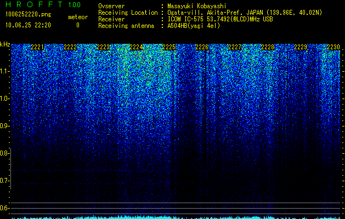This screenshot has width=345, height=219.
Task: Click the 2230 time marker
Action: 333,47
